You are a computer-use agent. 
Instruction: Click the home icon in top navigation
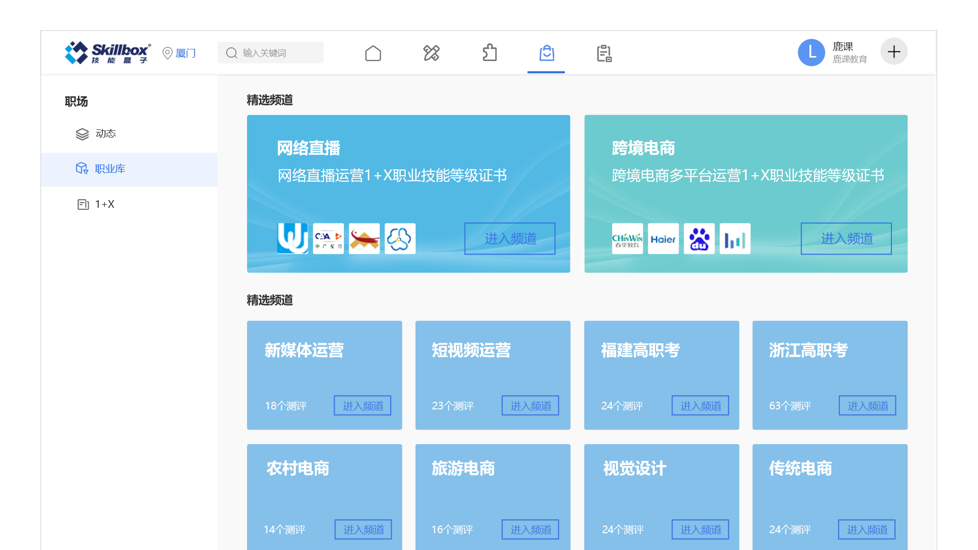373,53
